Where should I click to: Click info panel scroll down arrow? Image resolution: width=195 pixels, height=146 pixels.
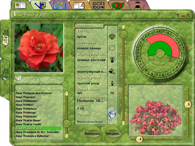123,123
